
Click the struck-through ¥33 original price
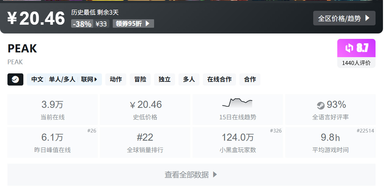(x=101, y=24)
